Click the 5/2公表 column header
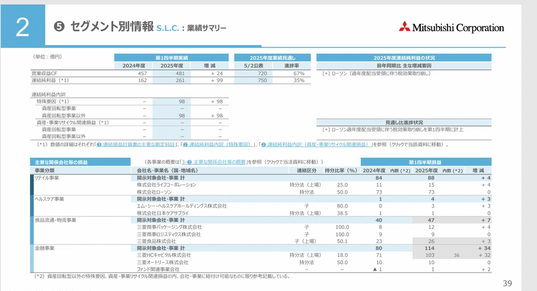This screenshot has height=291, width=537. tap(253, 66)
